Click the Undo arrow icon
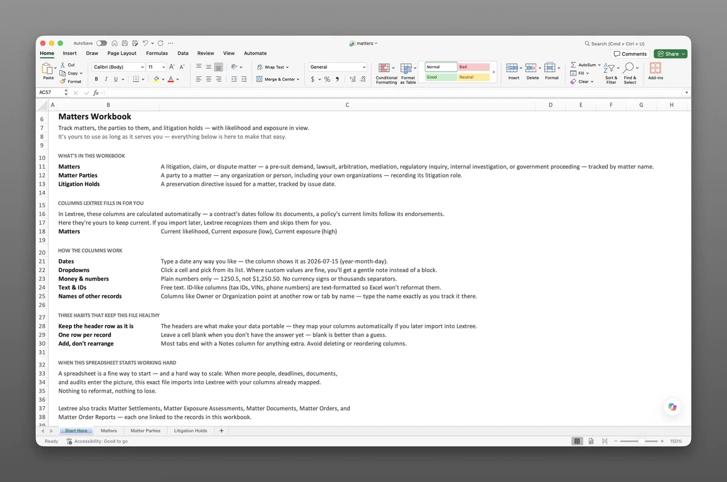Screen dimensions: 727x482 [x=145, y=43]
